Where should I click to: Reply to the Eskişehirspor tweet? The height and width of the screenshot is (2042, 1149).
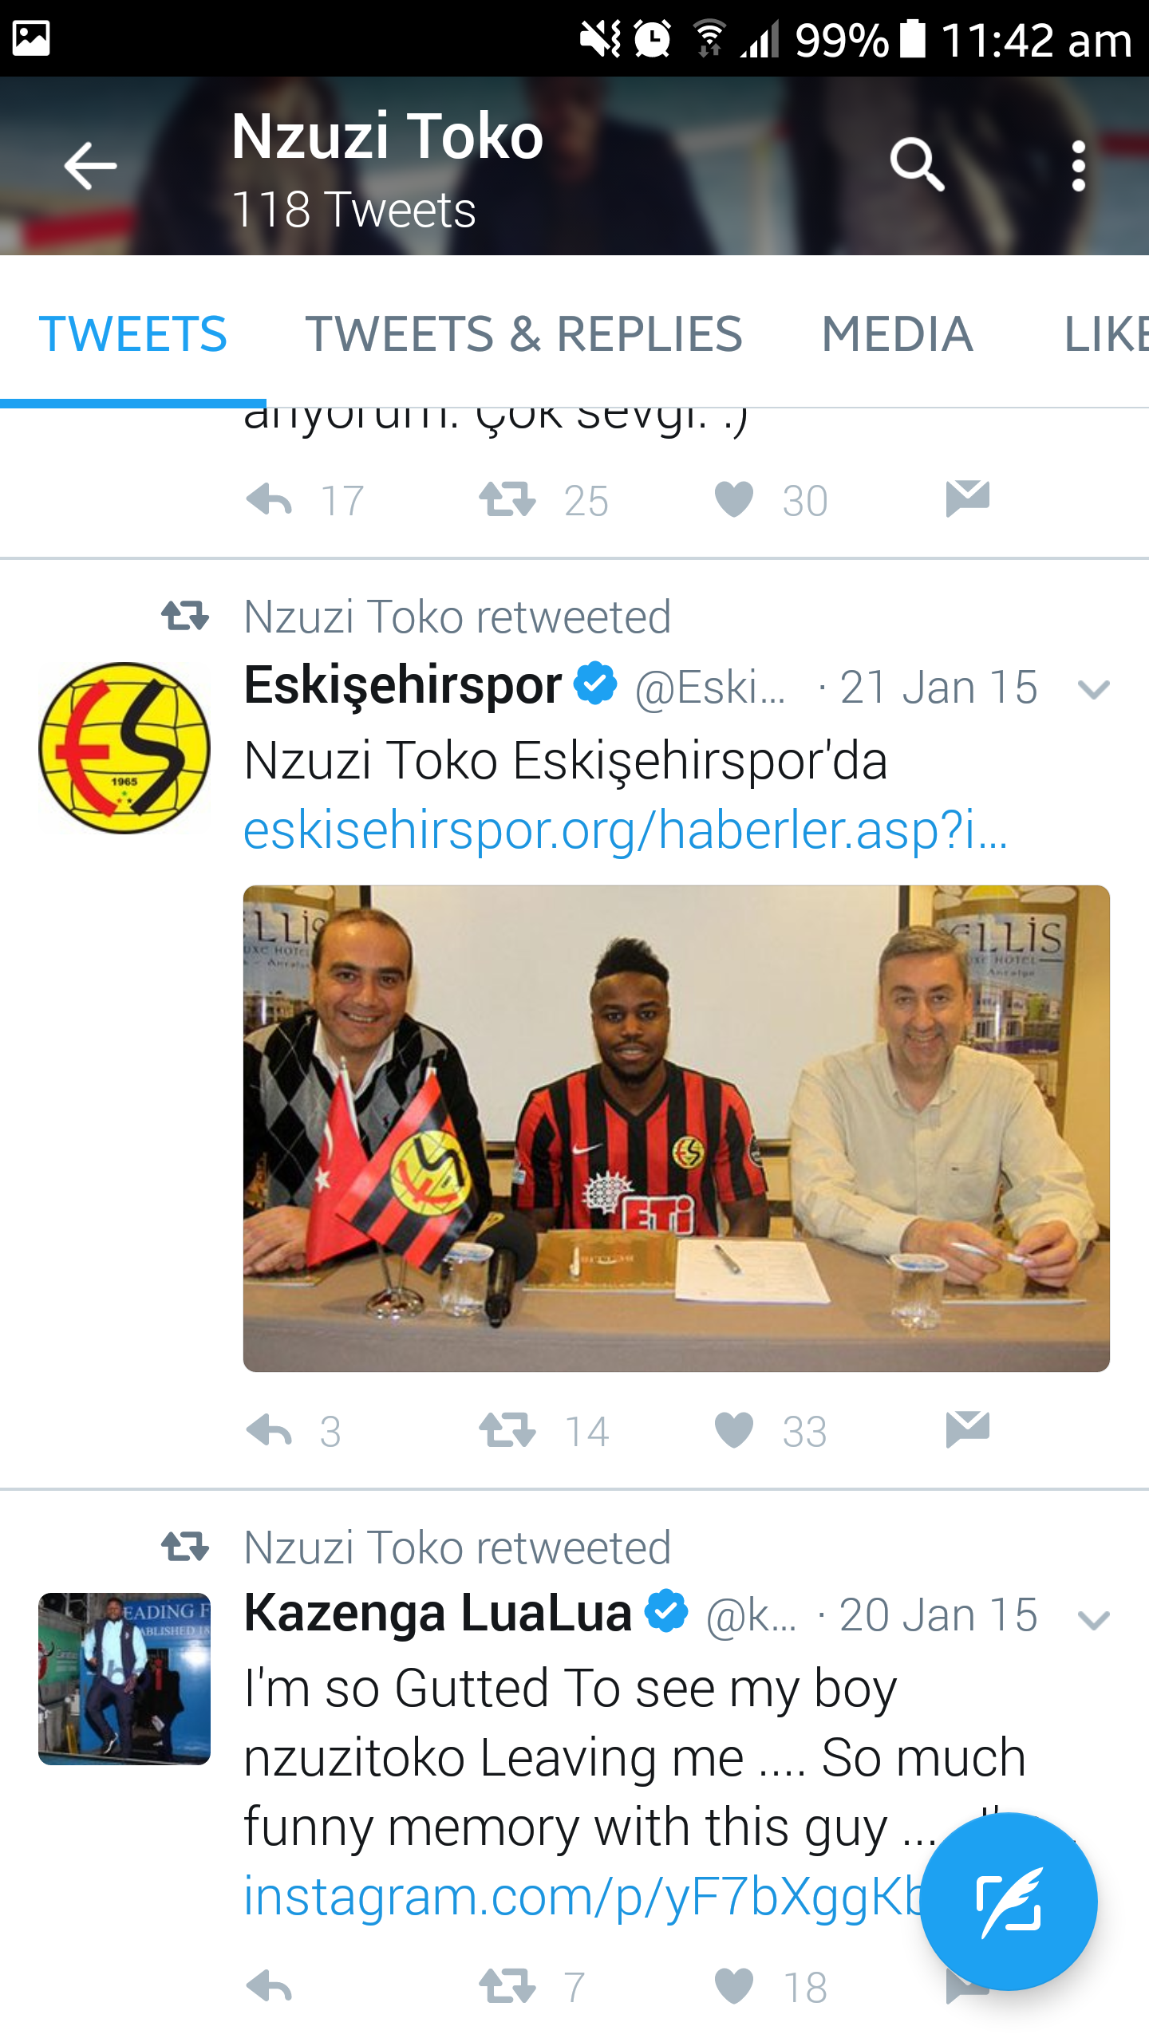[269, 1430]
